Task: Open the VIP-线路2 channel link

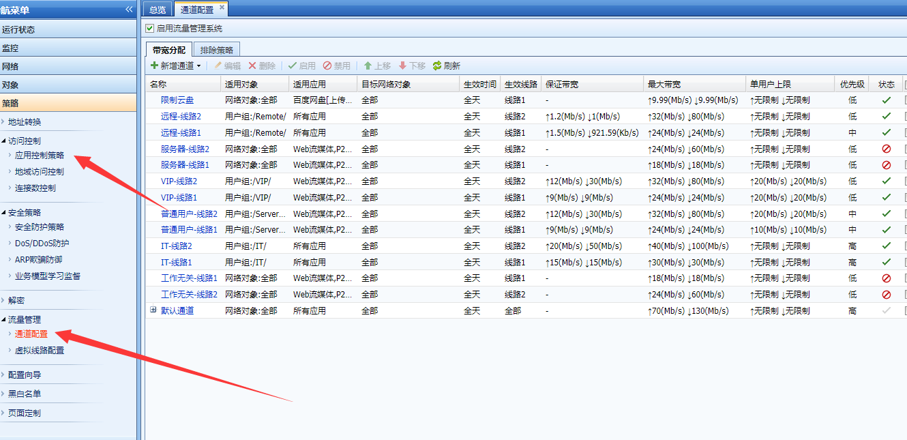Action: [179, 181]
